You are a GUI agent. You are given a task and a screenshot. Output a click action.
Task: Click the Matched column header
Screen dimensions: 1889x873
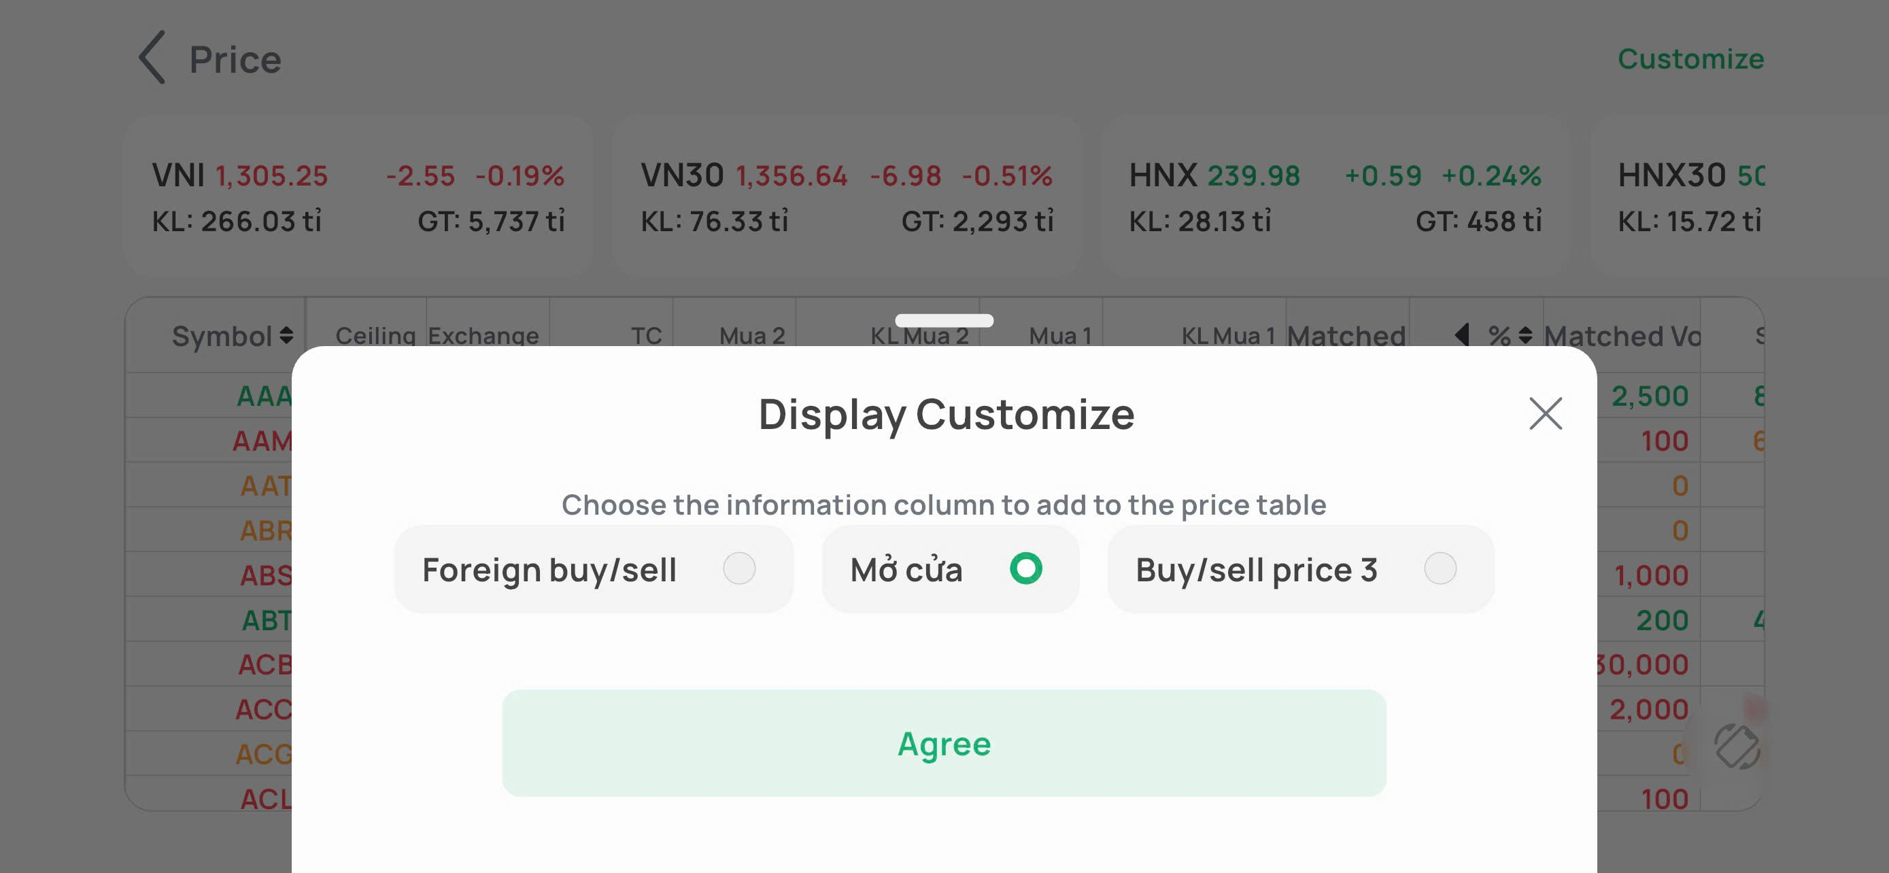[1346, 336]
